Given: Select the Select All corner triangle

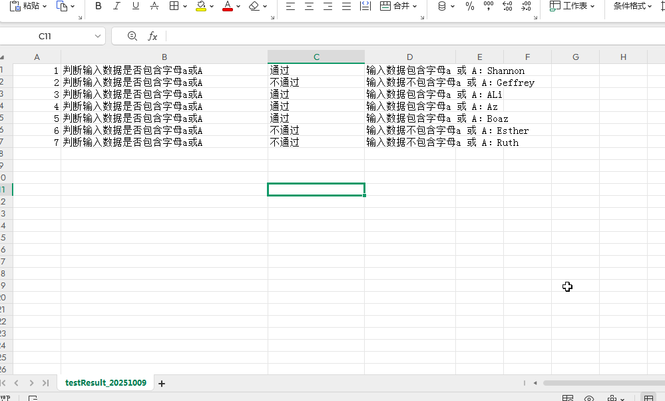Looking at the screenshot, I should click(2, 57).
